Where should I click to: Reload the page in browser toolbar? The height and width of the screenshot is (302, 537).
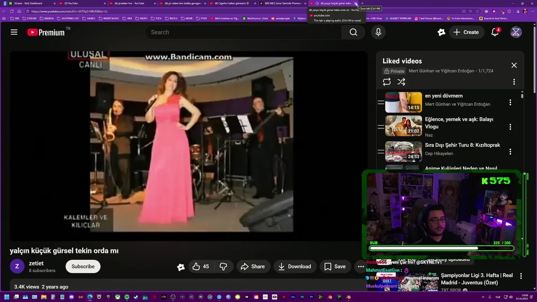[12, 11]
